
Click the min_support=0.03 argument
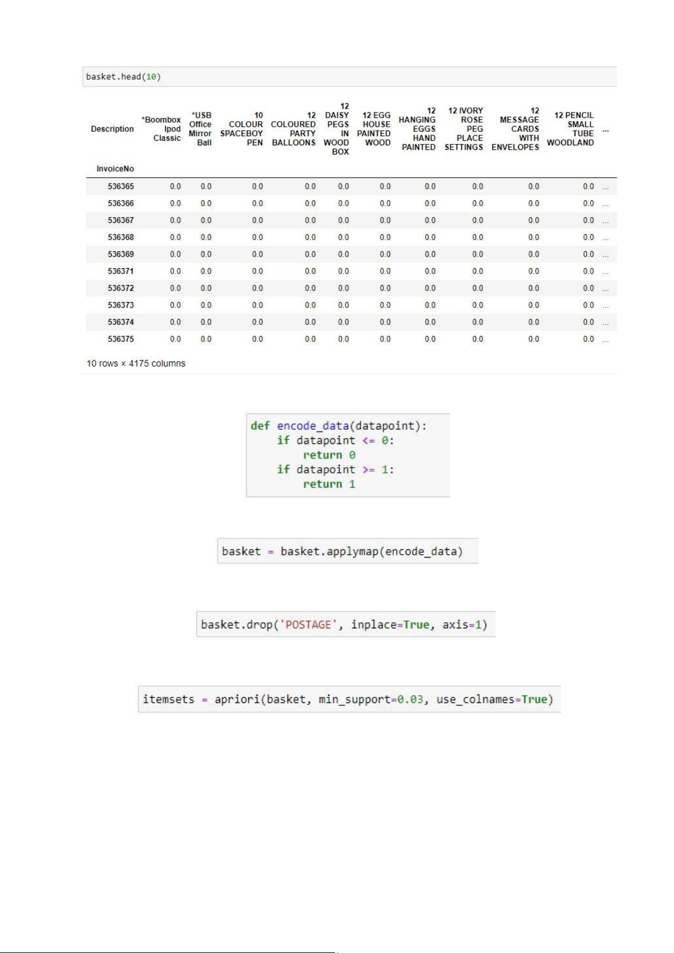[x=371, y=700]
